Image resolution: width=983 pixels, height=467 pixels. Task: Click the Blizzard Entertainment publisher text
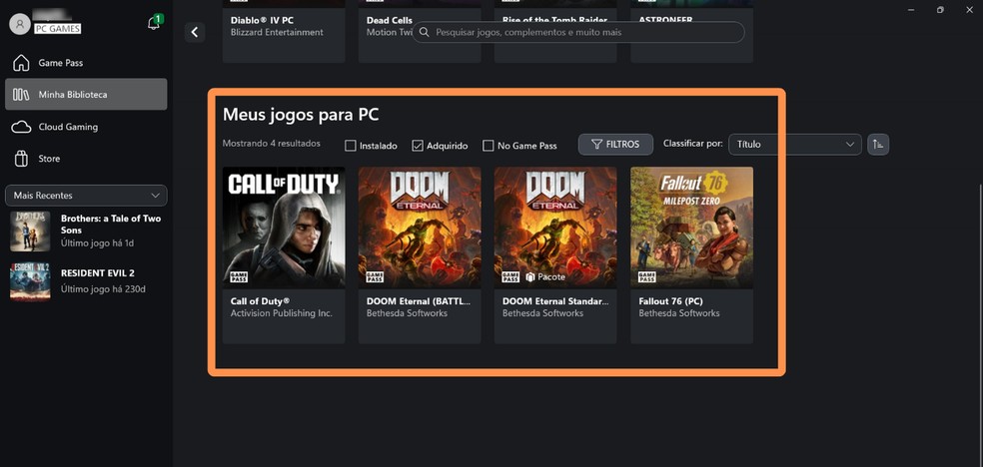pyautogui.click(x=277, y=32)
